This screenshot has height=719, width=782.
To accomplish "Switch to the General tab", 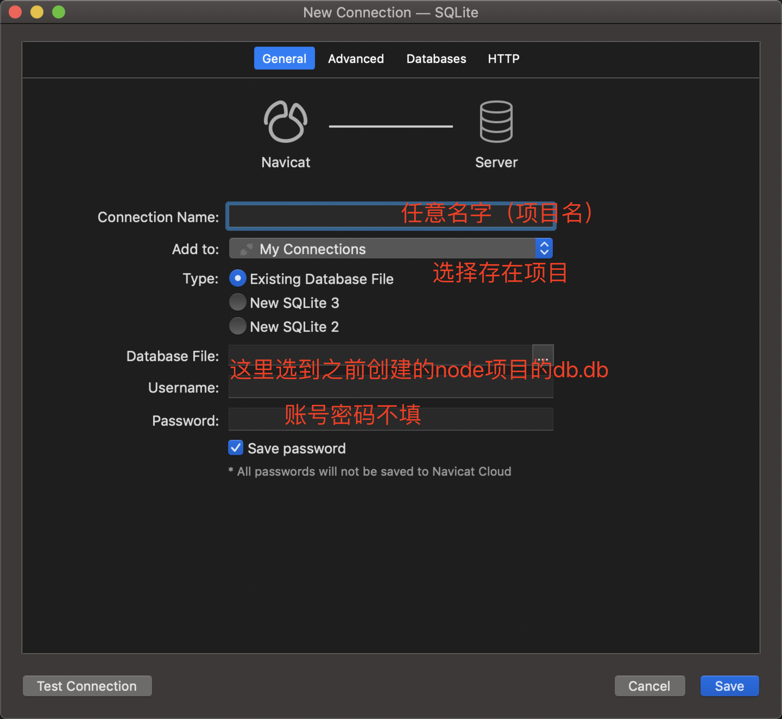I will coord(285,58).
